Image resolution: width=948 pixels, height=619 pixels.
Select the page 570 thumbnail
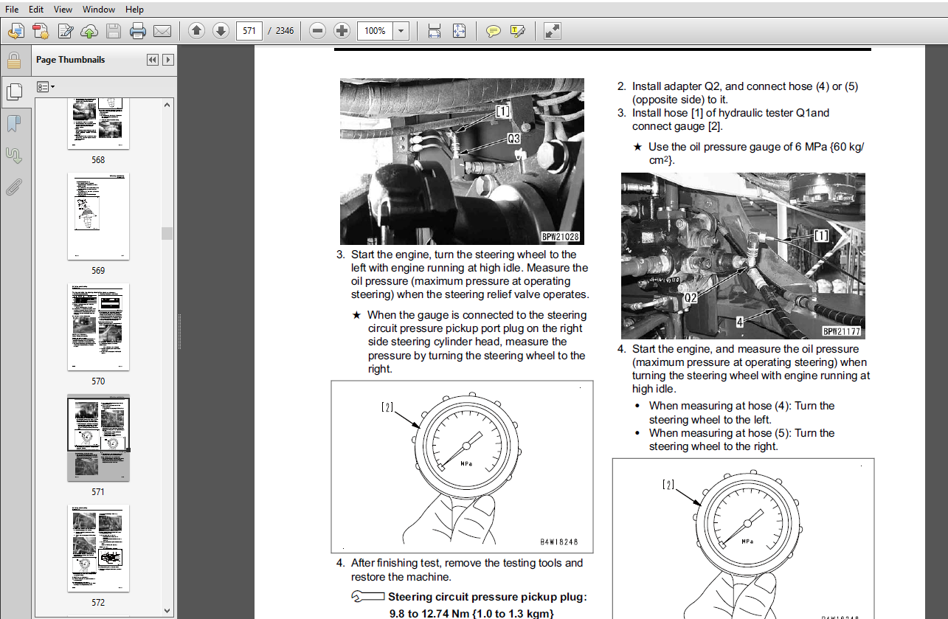[x=98, y=327]
